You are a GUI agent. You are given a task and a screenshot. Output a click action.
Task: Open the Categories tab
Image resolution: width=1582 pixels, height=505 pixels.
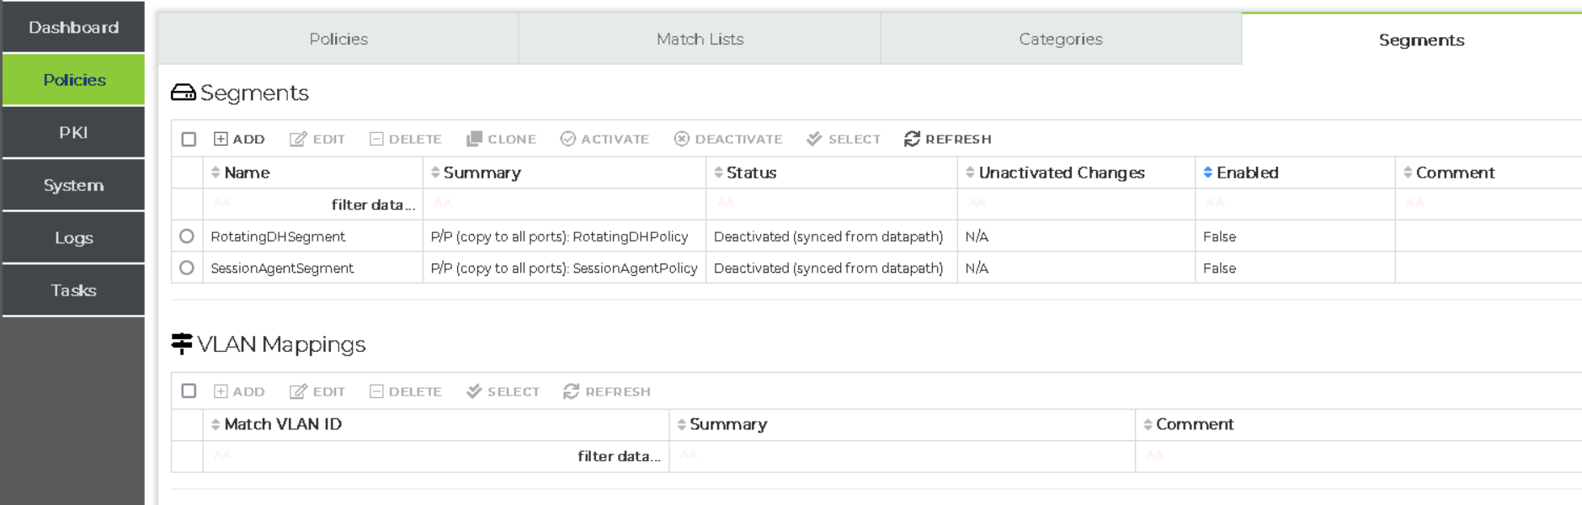click(1060, 39)
